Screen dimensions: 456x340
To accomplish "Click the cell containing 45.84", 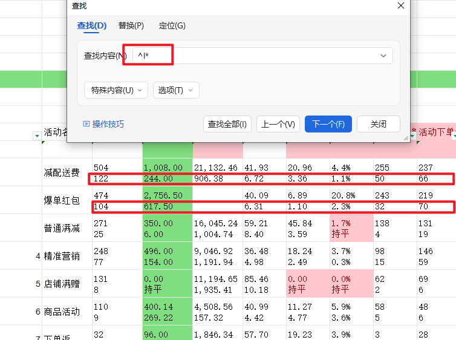I will pos(308,228).
